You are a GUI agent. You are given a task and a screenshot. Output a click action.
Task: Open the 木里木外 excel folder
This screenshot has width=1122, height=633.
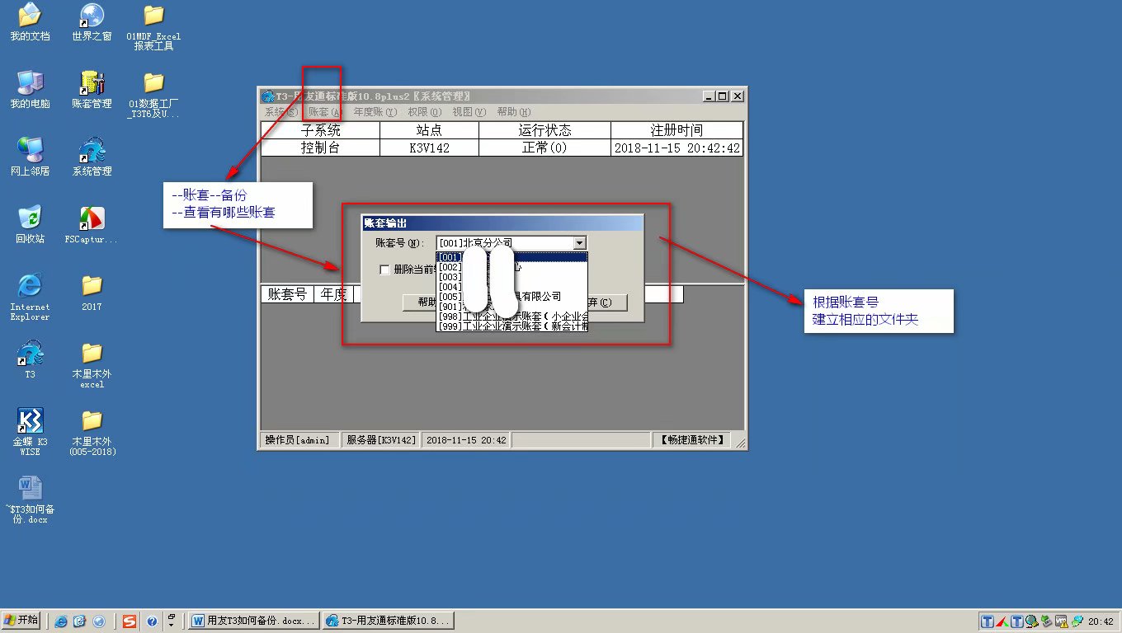92,354
